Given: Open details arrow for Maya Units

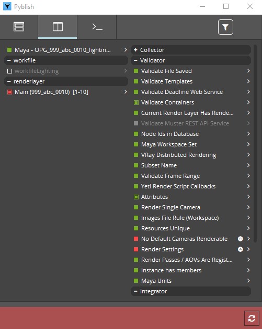Looking at the screenshot, I should (248, 281).
